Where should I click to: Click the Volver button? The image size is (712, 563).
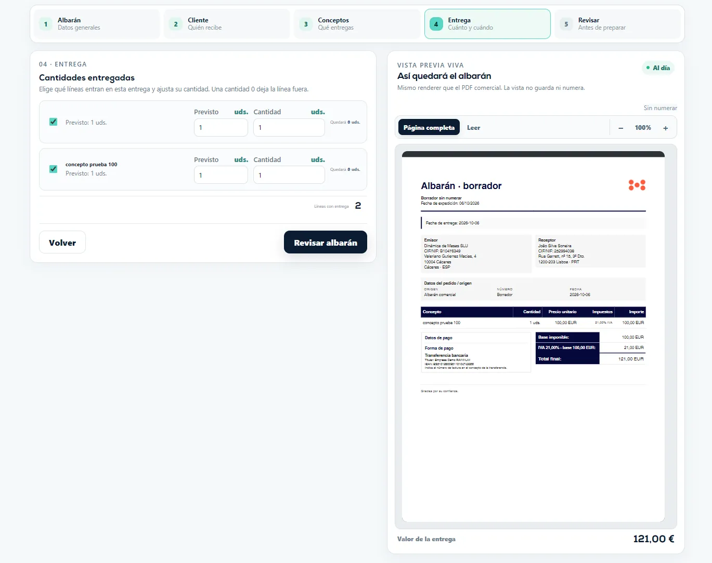62,243
